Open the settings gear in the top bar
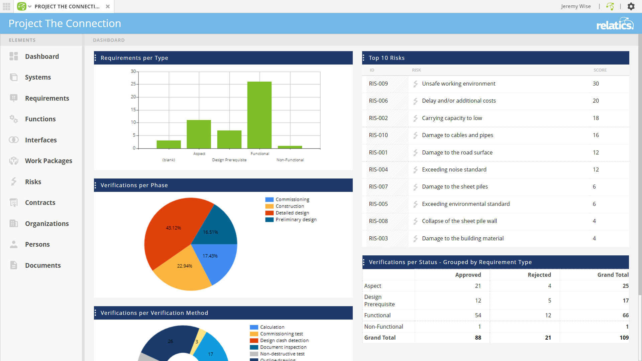The height and width of the screenshot is (361, 642). [631, 6]
